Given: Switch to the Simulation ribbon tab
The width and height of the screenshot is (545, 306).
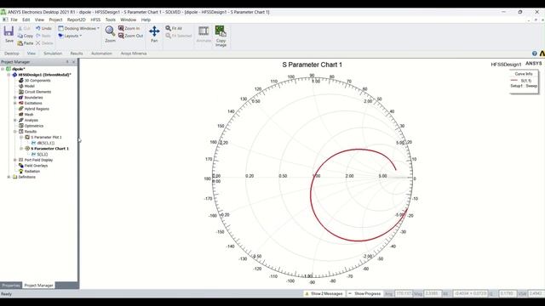Looking at the screenshot, I should tap(53, 54).
